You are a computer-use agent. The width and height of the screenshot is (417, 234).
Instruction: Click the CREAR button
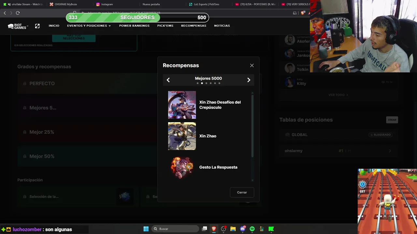(392, 120)
